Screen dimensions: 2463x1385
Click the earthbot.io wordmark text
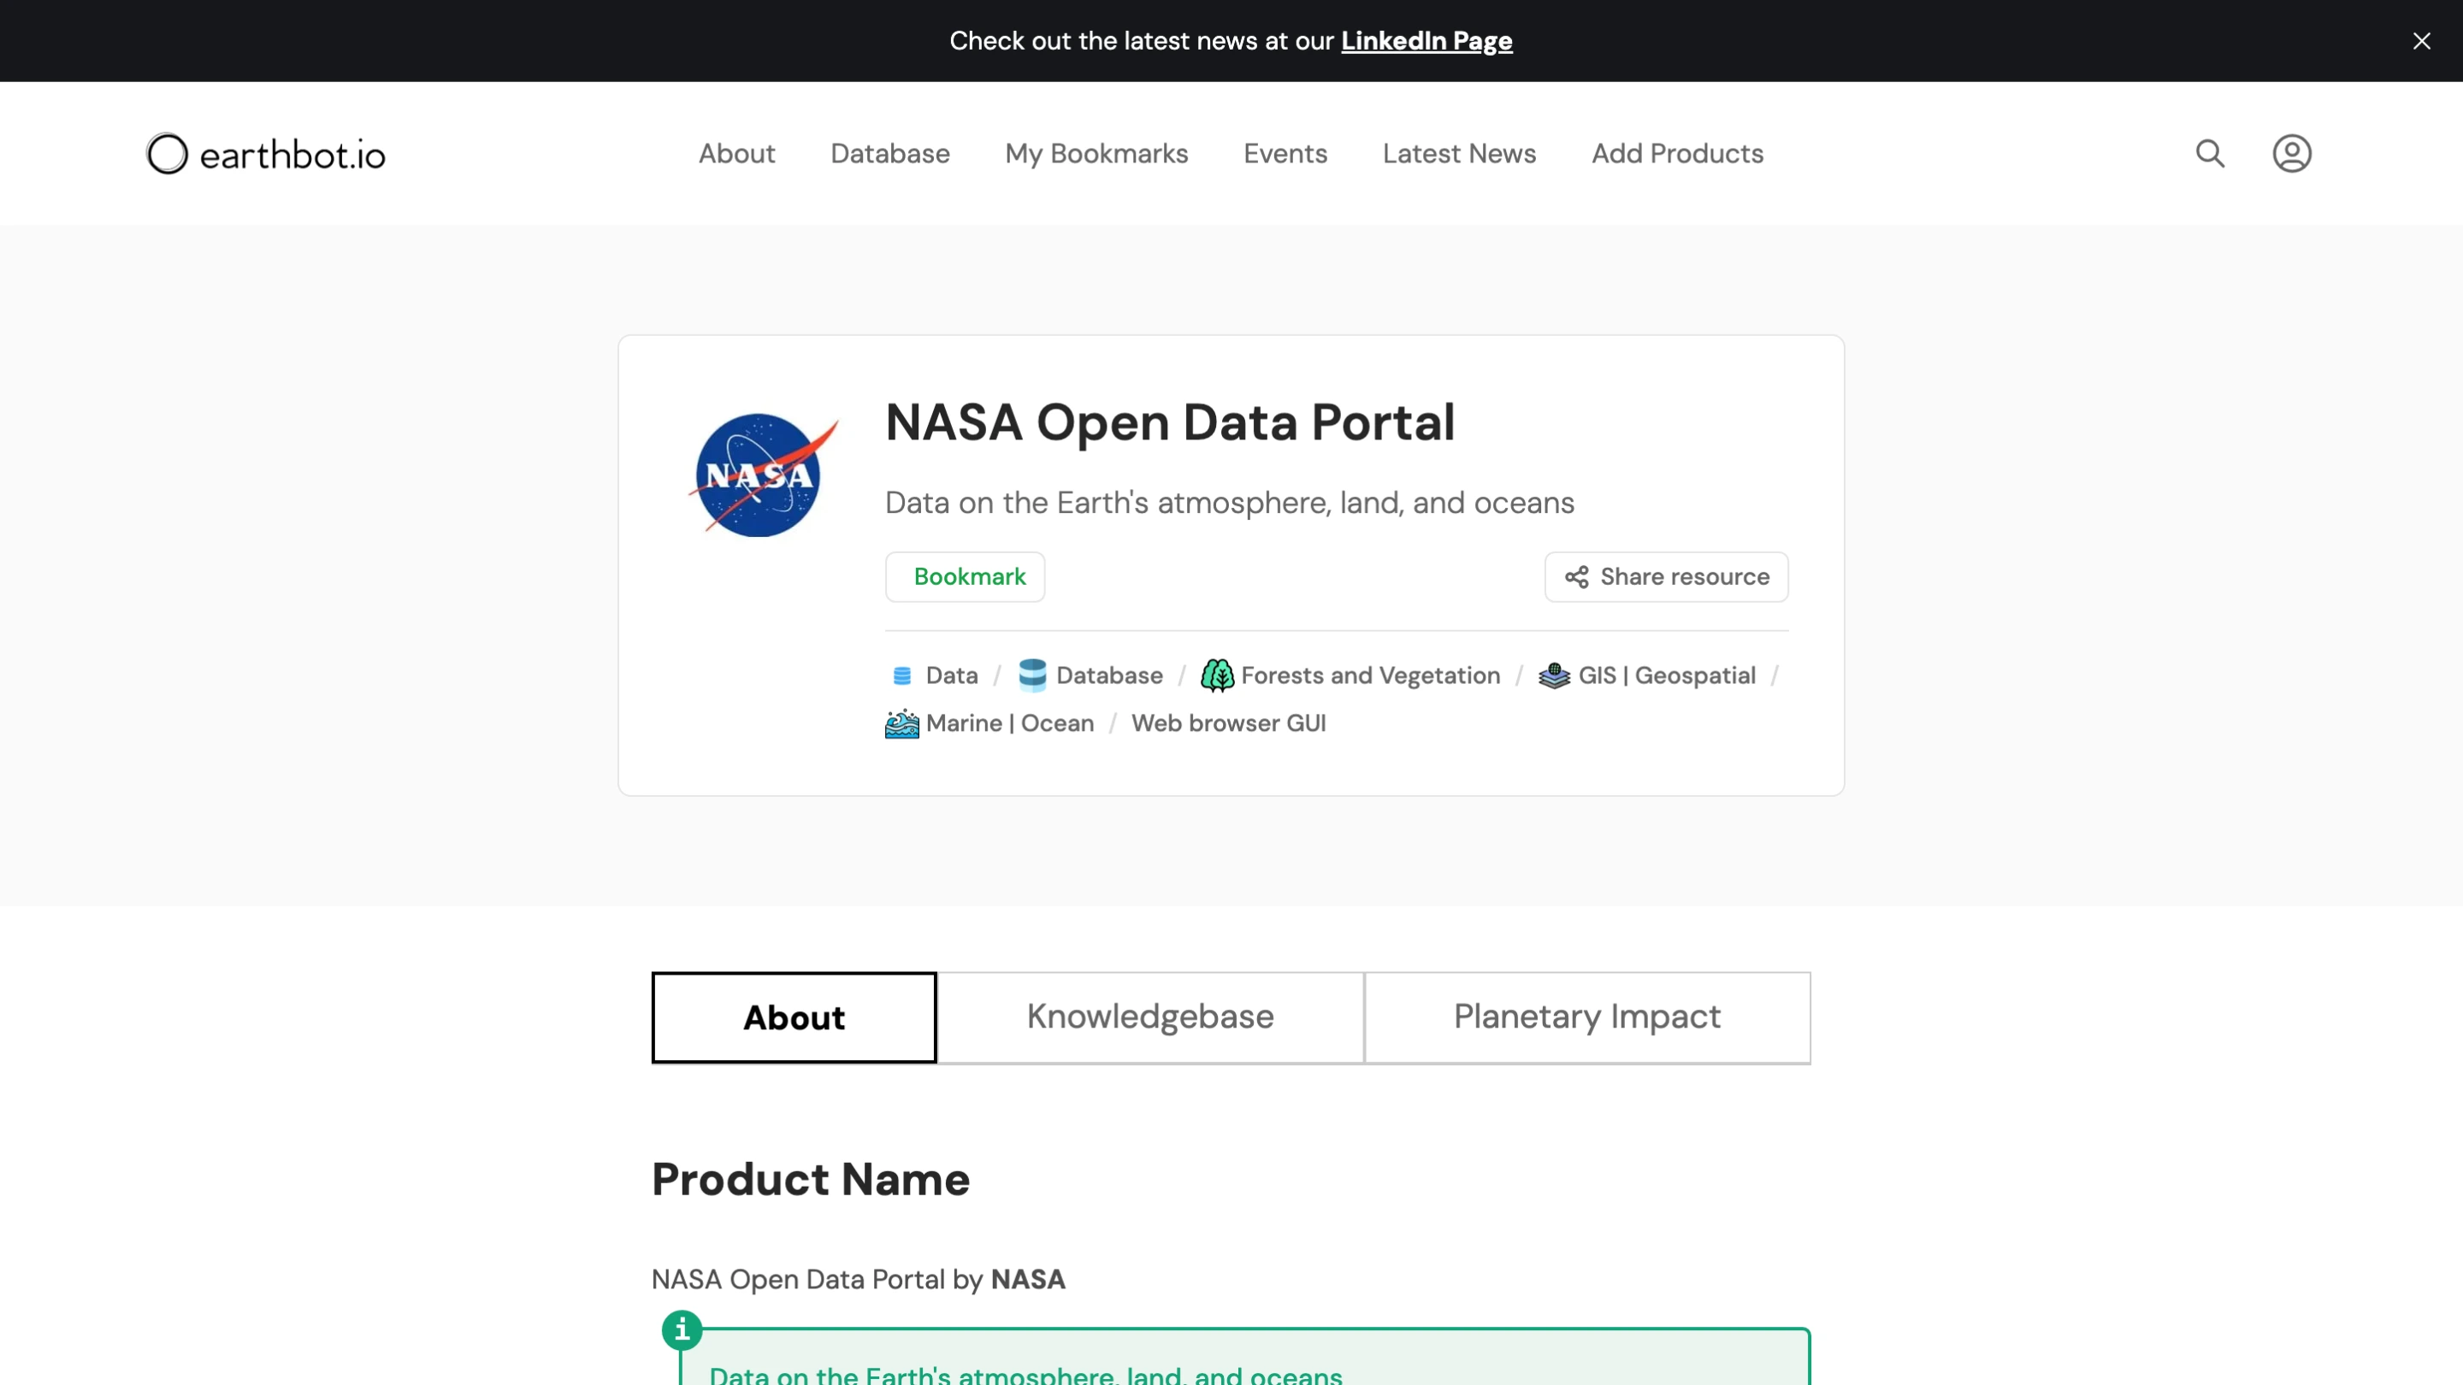click(292, 154)
